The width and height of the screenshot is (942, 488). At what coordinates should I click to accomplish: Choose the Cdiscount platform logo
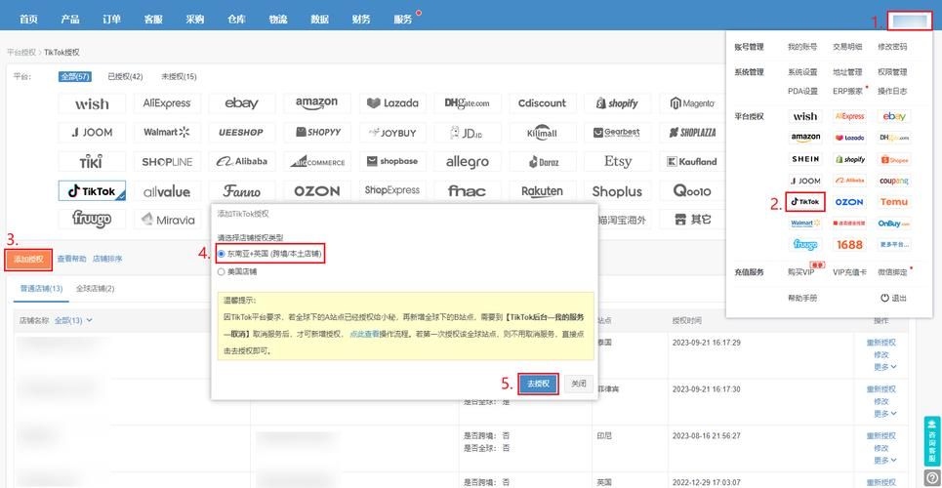pyautogui.click(x=542, y=103)
